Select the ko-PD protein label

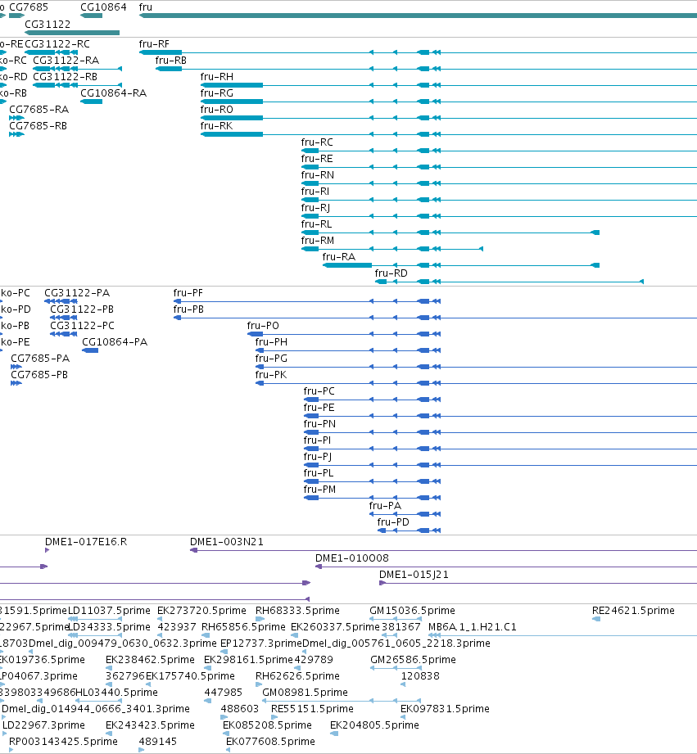pos(16,309)
